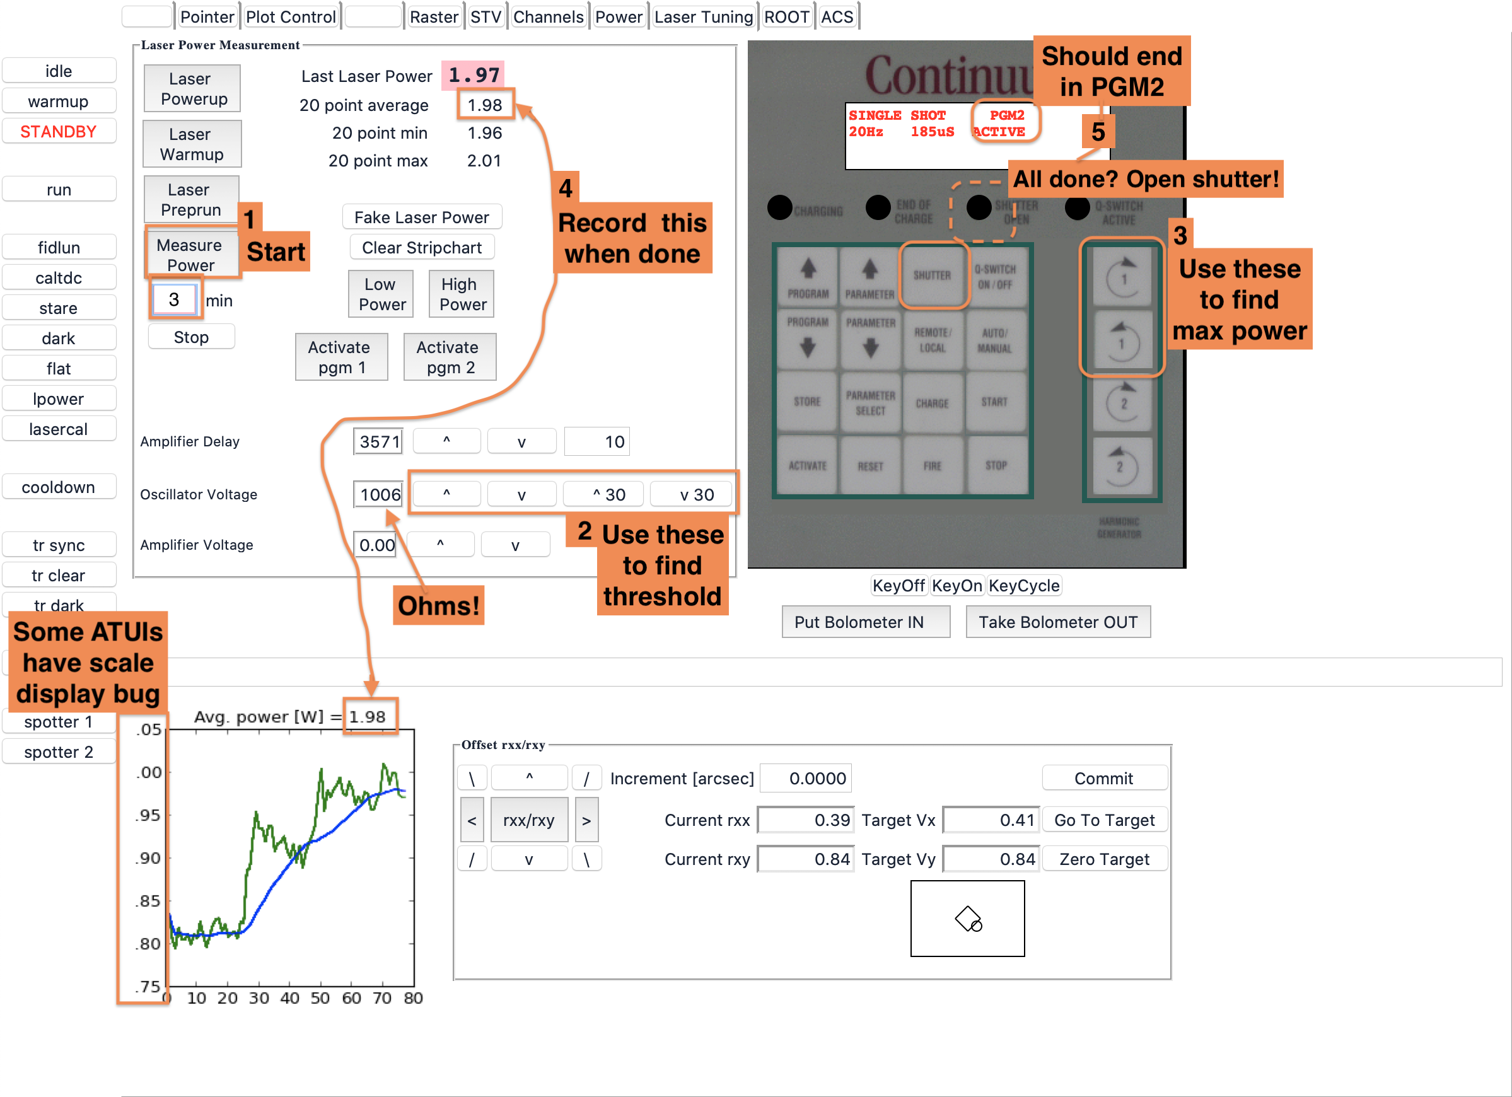Click the Commit button
1512x1097 pixels.
click(1104, 778)
